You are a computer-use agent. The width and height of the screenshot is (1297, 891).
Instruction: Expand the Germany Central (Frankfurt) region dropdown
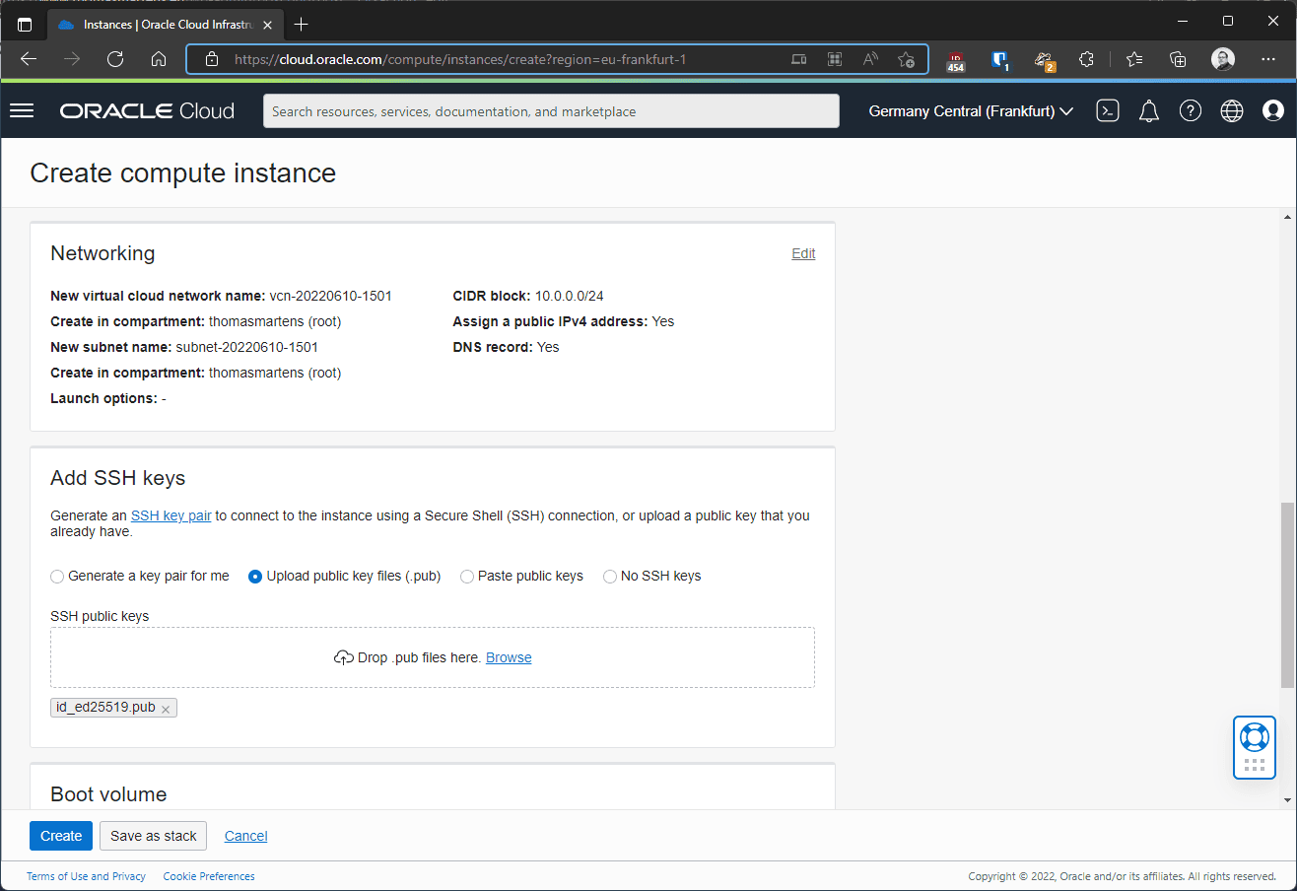(970, 111)
